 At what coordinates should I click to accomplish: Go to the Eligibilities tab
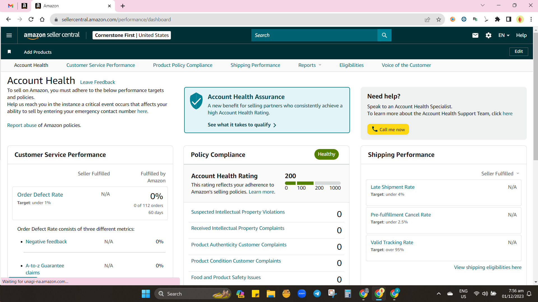point(351,65)
